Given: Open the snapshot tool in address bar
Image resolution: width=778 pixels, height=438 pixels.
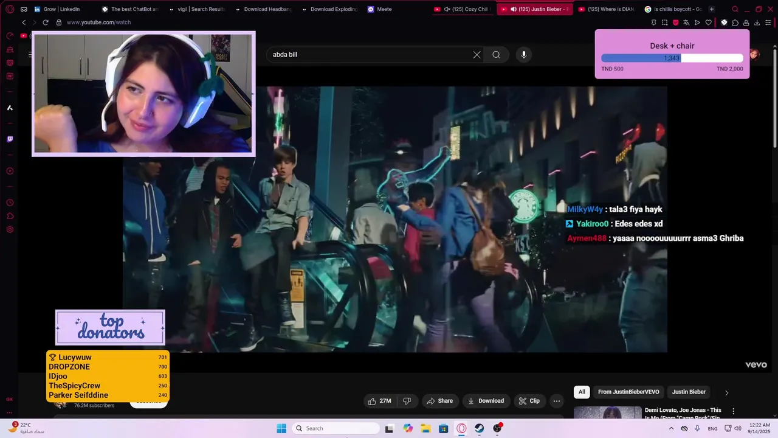Looking at the screenshot, I should pos(664,23).
